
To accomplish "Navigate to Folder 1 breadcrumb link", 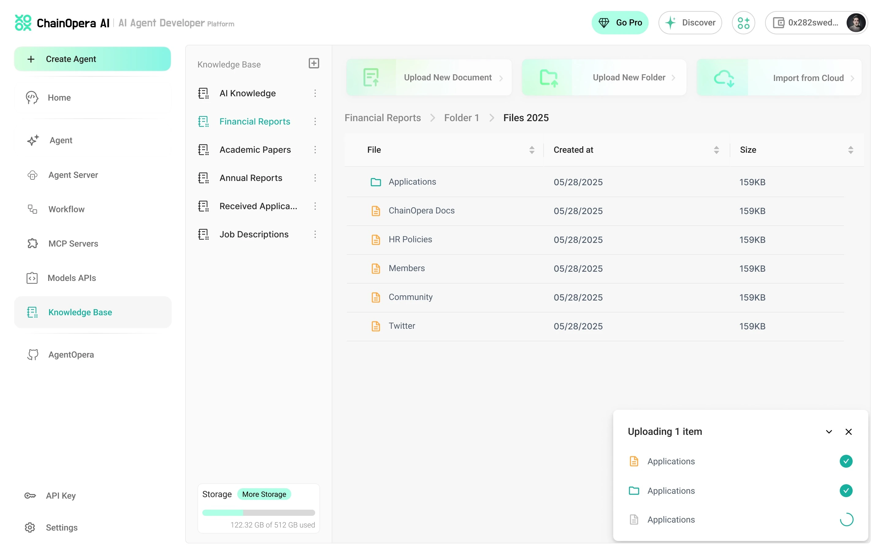I will click(x=461, y=118).
